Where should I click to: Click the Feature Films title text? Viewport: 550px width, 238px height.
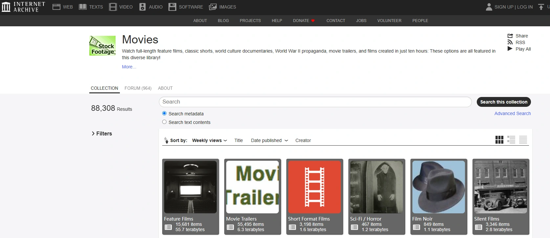[x=179, y=219]
